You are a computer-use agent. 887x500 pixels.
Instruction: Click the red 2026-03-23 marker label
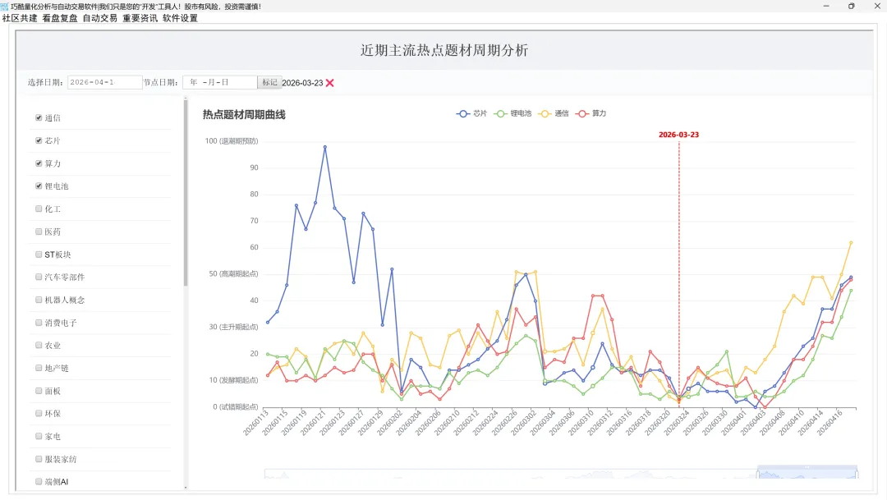[679, 135]
